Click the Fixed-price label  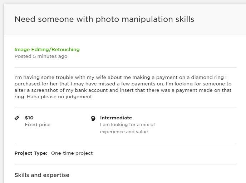[38, 125]
